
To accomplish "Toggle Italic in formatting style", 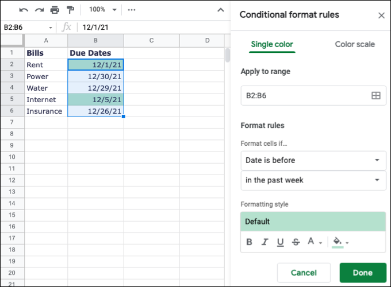I will pyautogui.click(x=265, y=242).
